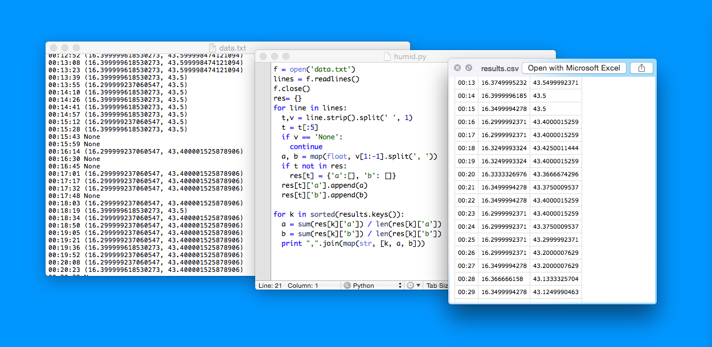Click the 43.5 cell in the 00:15 row

point(556,109)
